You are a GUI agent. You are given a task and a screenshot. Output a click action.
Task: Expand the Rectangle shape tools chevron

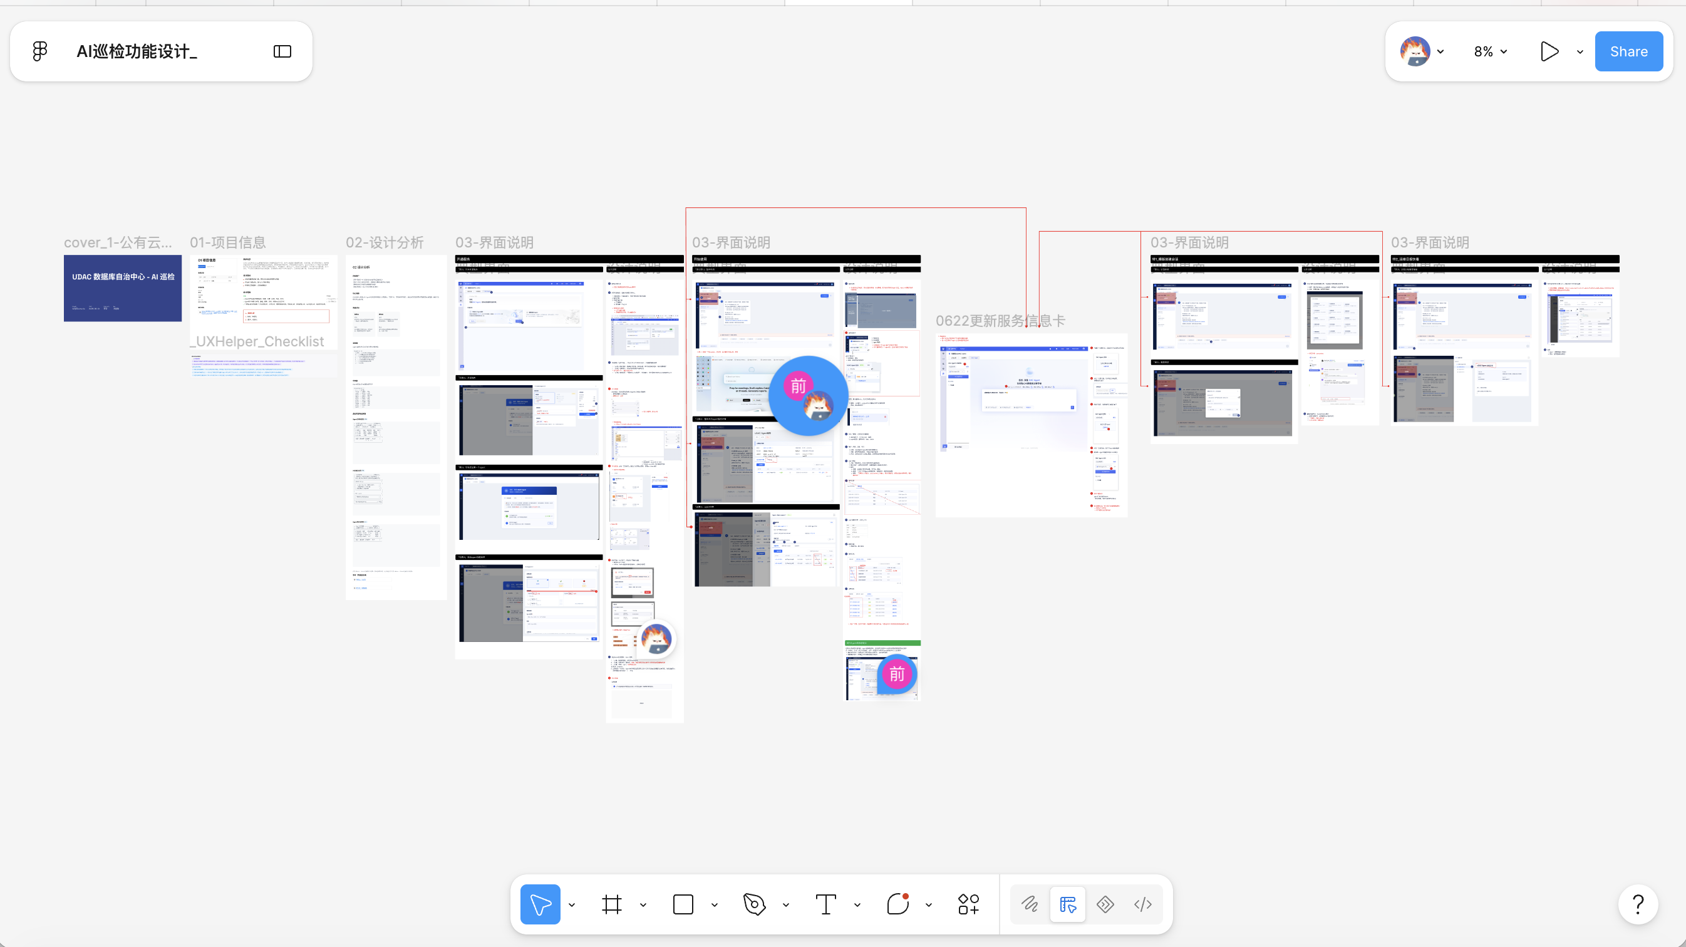[715, 904]
